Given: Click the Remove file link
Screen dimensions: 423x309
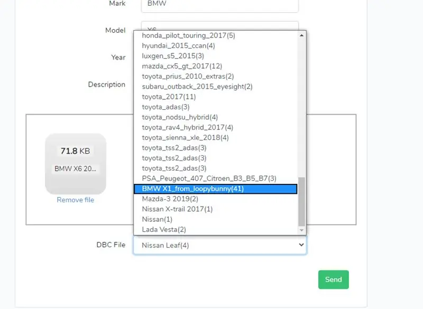Looking at the screenshot, I should point(76,200).
